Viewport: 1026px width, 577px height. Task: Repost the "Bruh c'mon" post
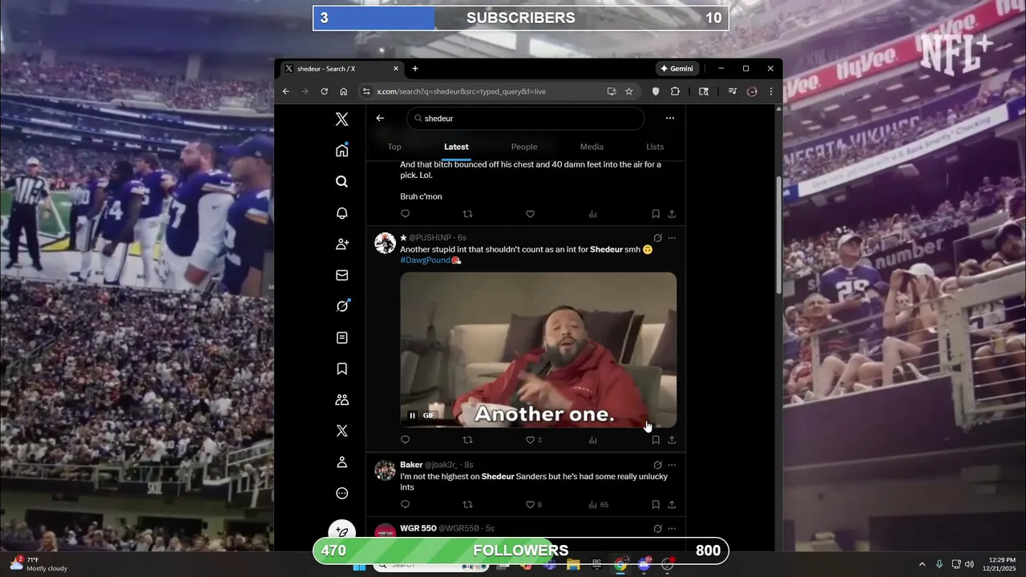click(x=468, y=214)
